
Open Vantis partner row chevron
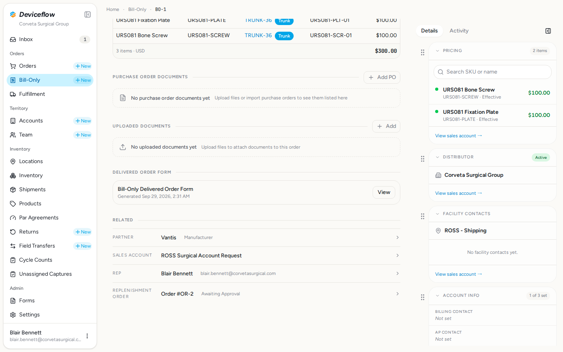[398, 237]
